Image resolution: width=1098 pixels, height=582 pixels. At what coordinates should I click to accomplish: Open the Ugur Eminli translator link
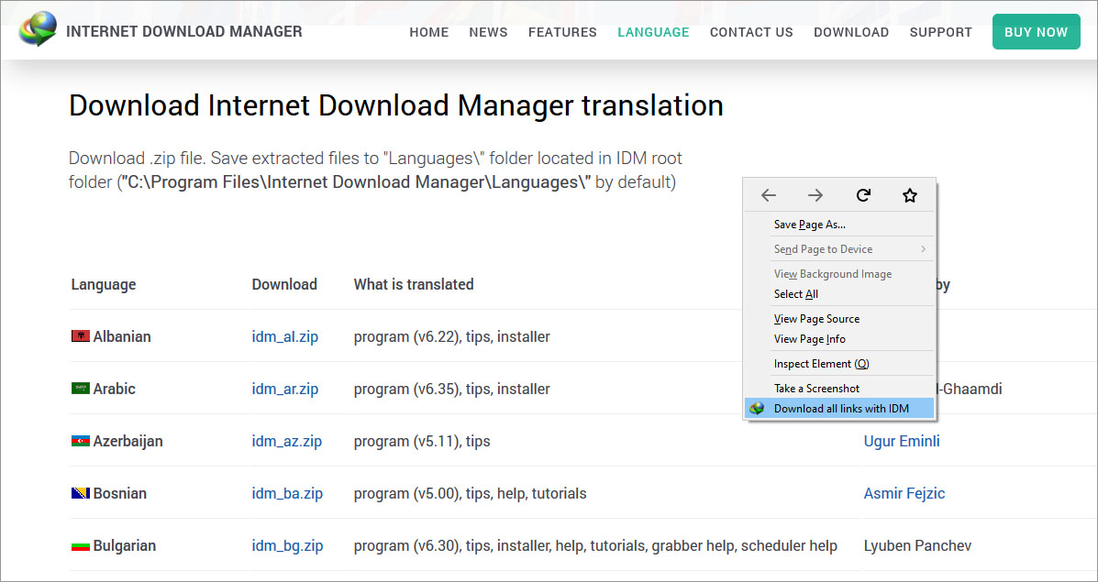(902, 441)
